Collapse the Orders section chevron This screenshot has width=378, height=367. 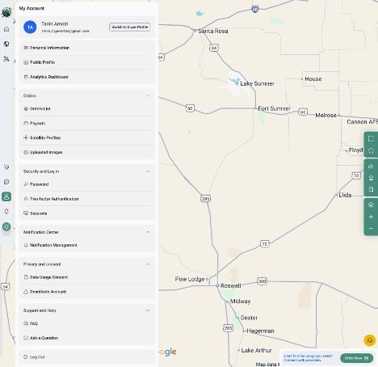148,95
